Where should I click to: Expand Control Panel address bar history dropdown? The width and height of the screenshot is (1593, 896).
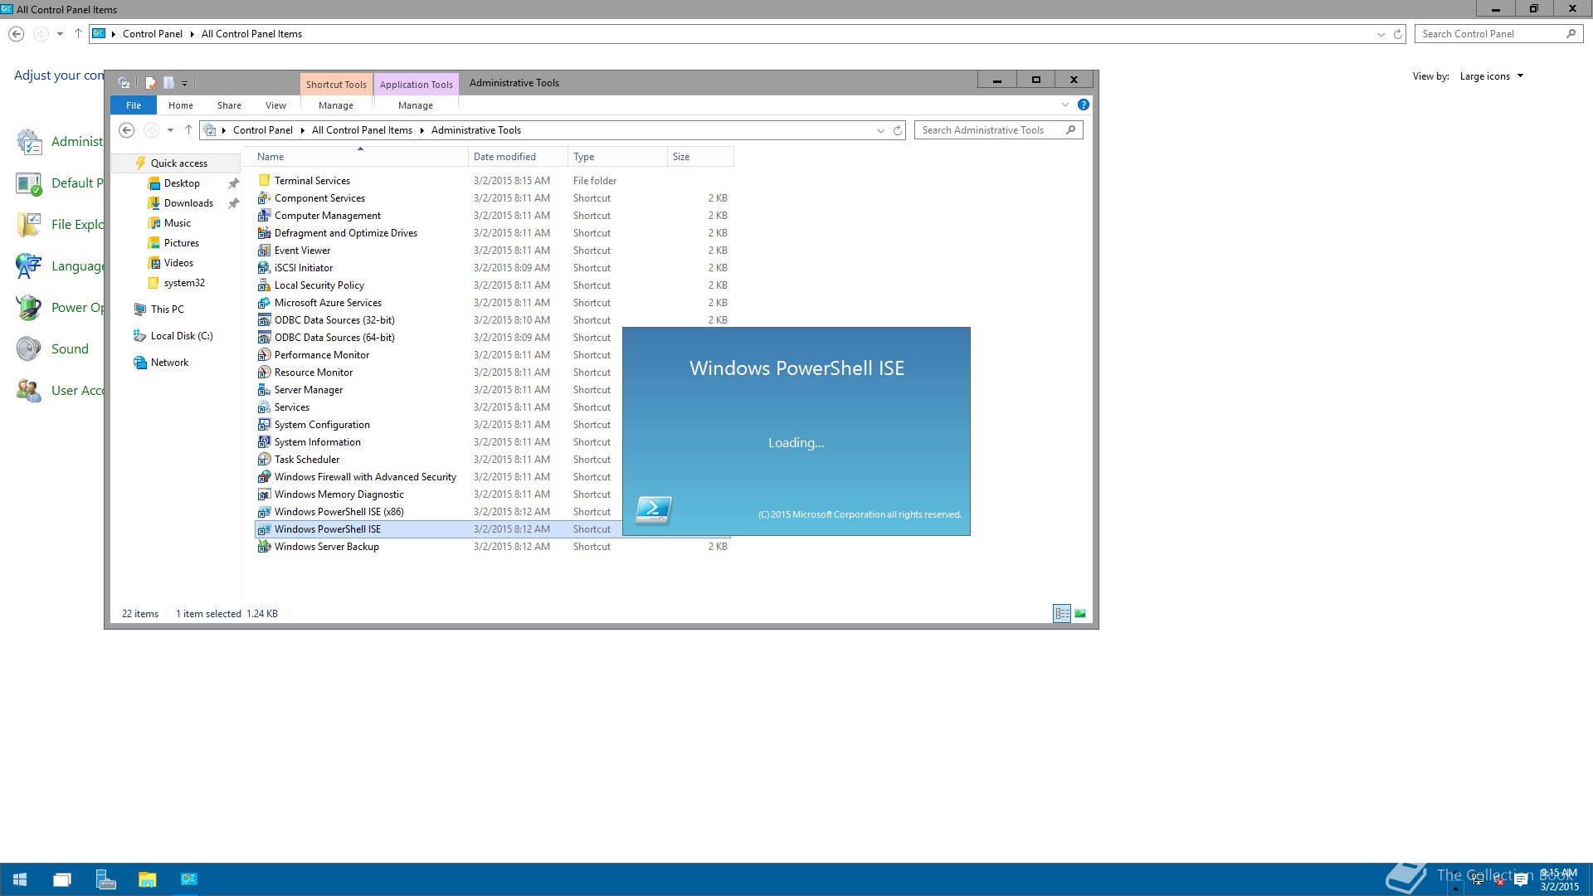pyautogui.click(x=1381, y=34)
